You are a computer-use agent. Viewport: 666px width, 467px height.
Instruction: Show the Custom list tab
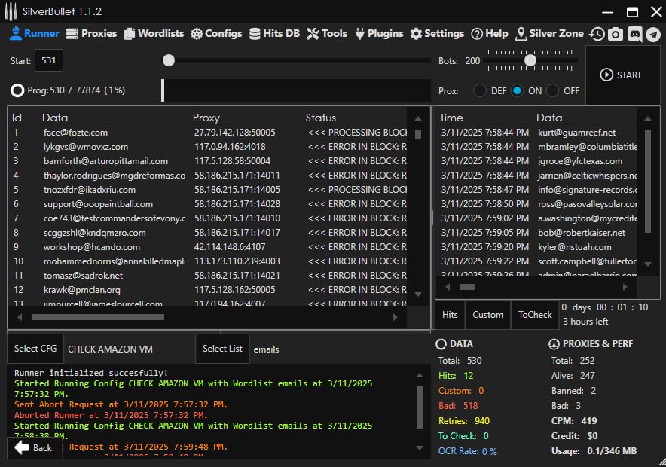(488, 315)
